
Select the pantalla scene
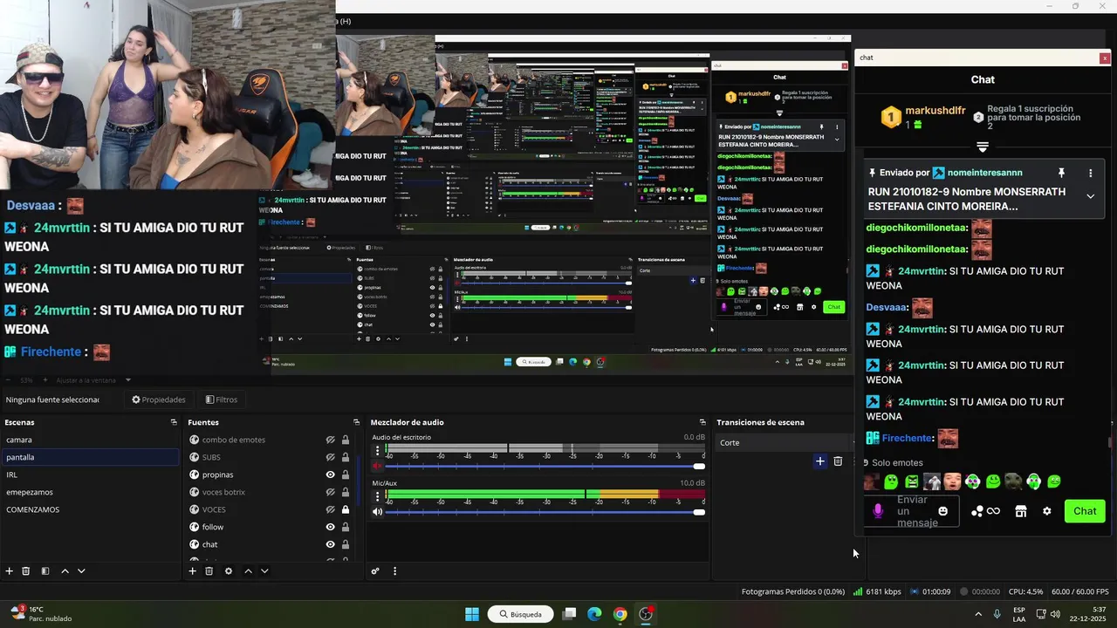[x=91, y=457]
